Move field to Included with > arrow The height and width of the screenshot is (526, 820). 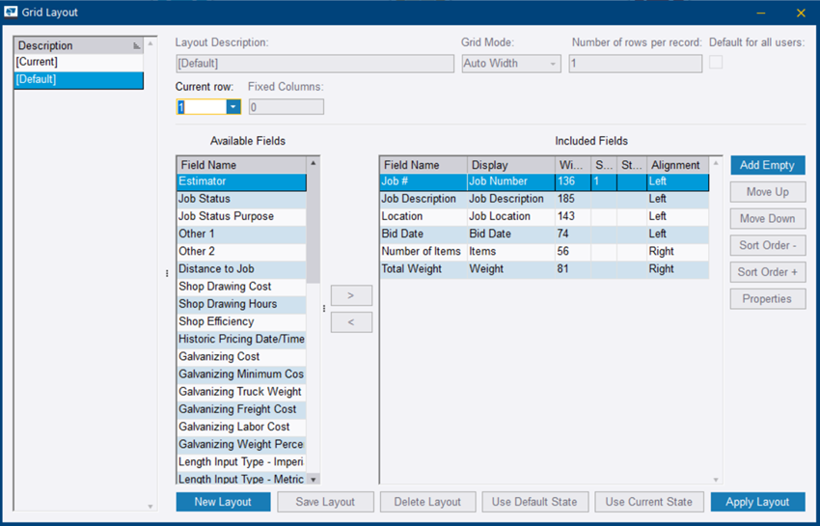(351, 295)
